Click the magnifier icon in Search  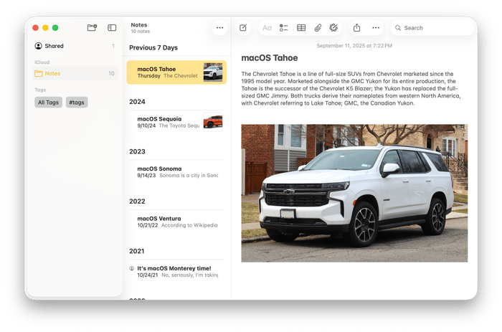pyautogui.click(x=398, y=28)
